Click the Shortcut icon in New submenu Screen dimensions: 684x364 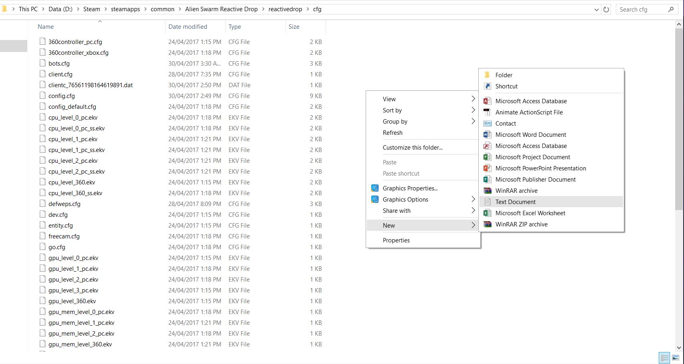[487, 86]
